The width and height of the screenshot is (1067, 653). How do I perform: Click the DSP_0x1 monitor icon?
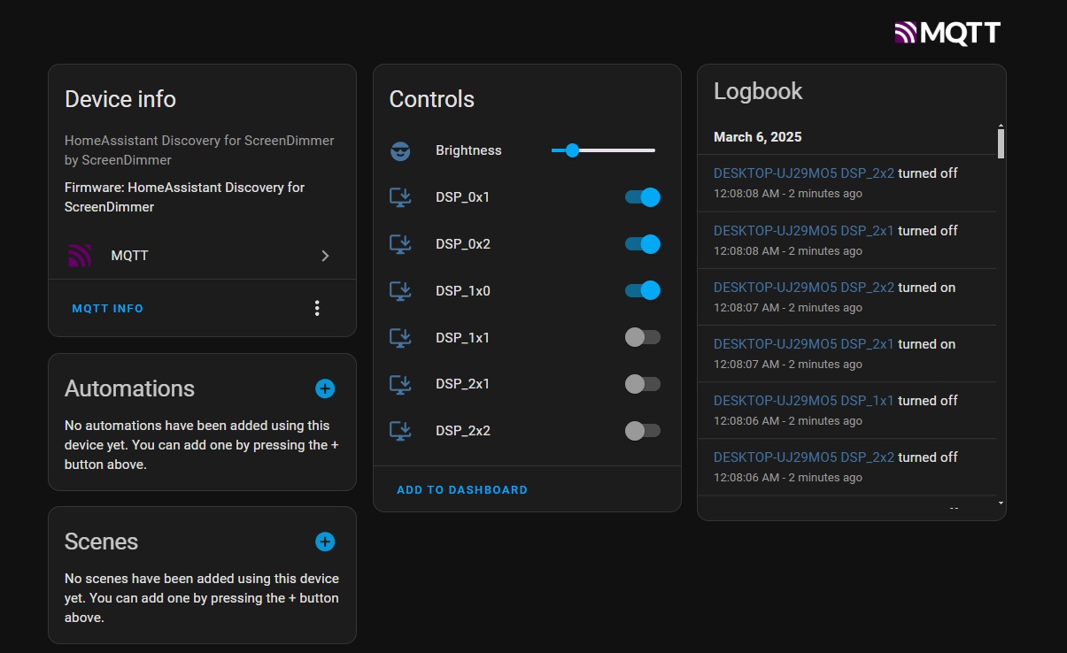(399, 197)
